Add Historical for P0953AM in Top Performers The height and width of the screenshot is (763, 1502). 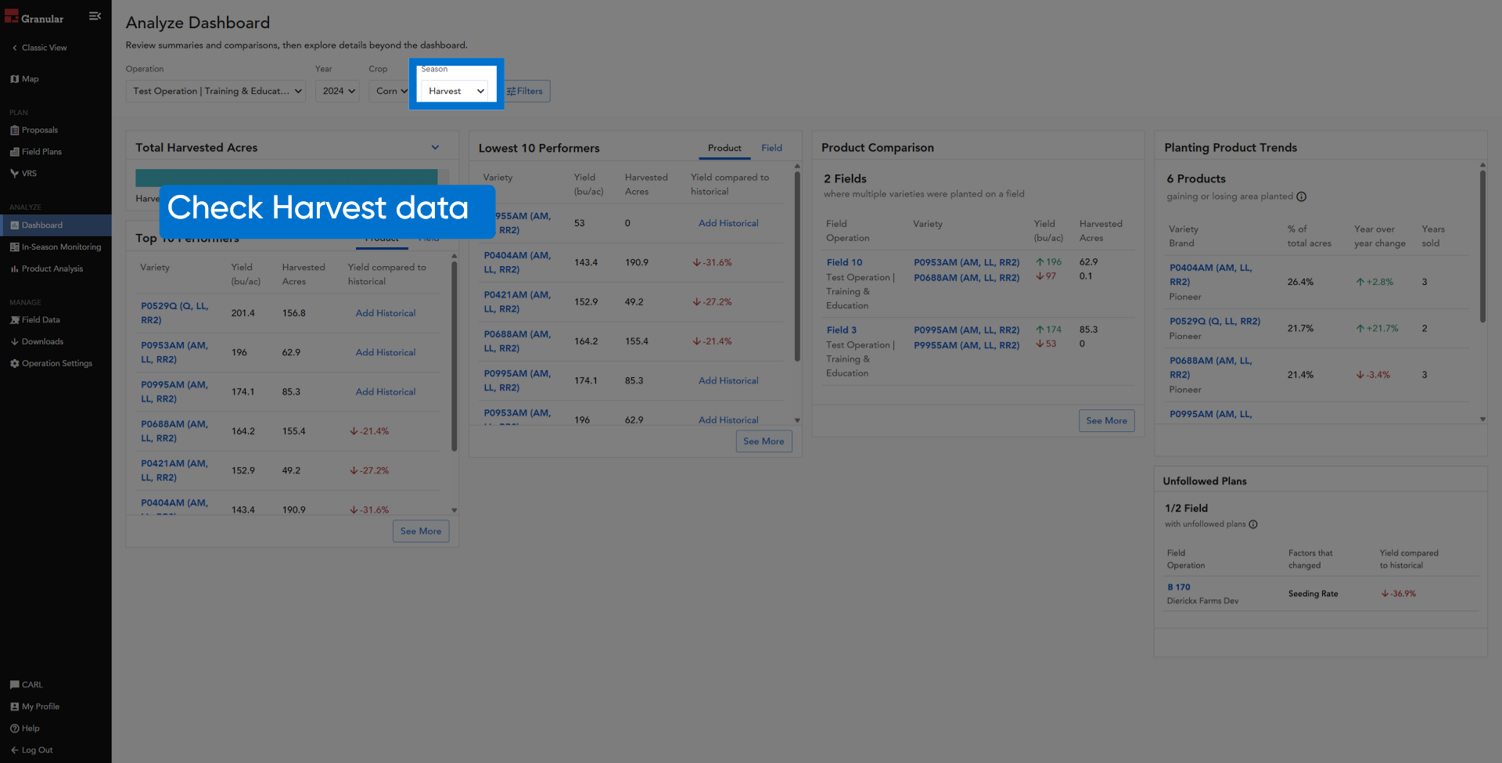click(386, 353)
